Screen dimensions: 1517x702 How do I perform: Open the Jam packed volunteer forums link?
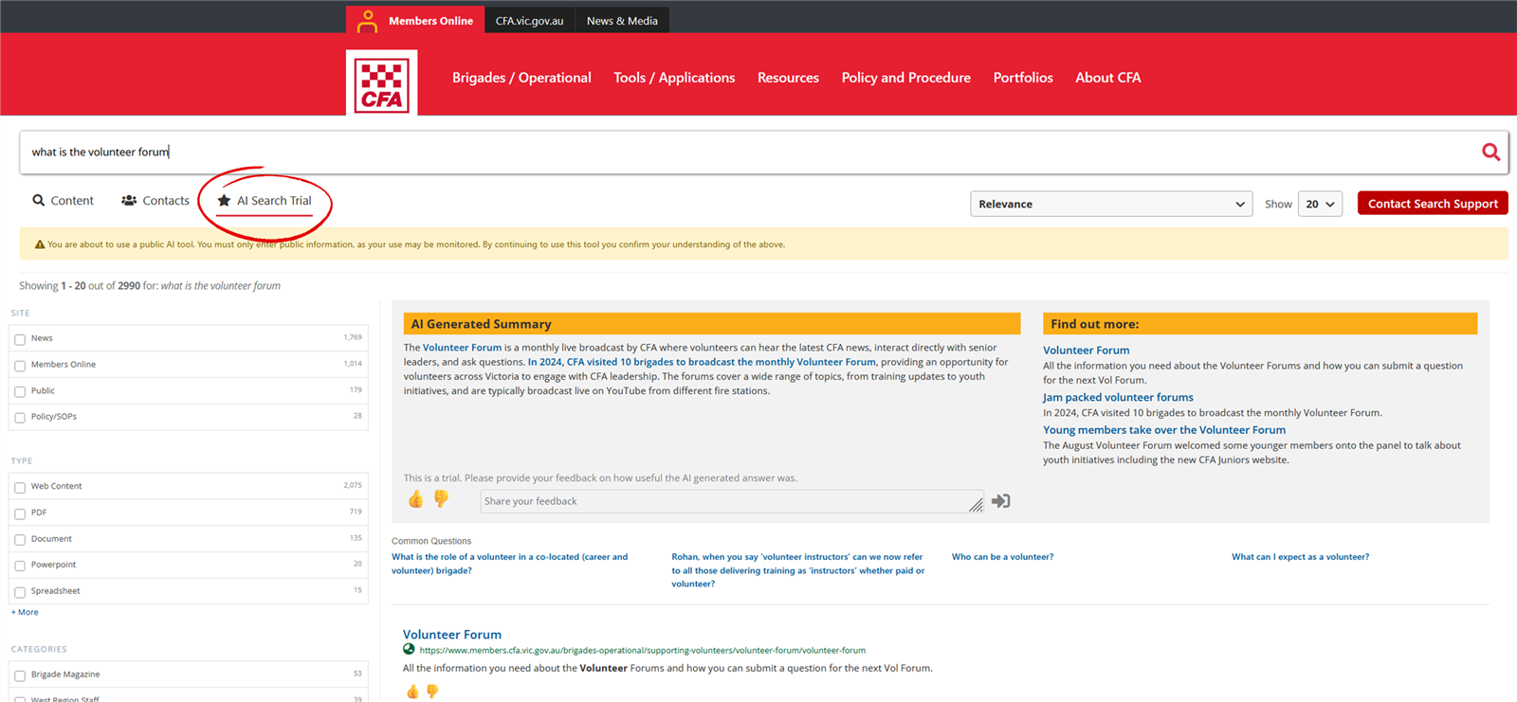click(1118, 398)
